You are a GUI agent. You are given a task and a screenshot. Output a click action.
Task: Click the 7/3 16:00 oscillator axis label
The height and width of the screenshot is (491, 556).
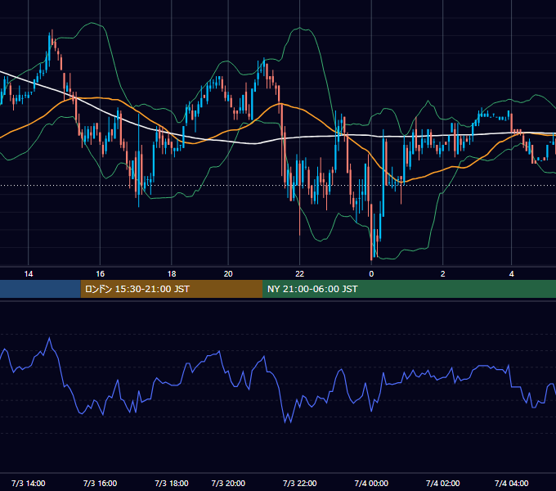coord(100,483)
